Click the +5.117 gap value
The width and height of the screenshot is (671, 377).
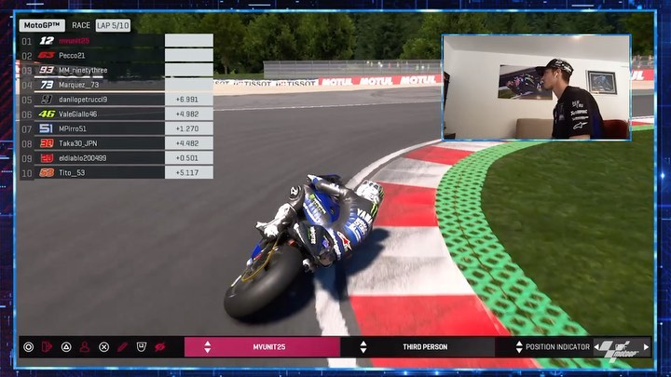pyautogui.click(x=187, y=173)
